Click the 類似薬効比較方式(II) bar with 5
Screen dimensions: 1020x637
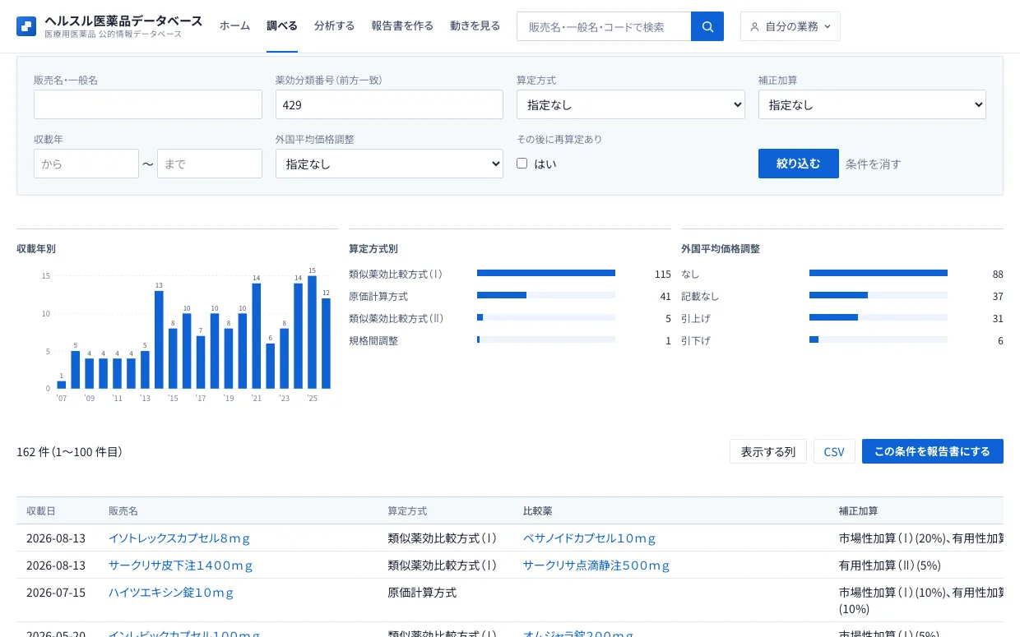coord(480,317)
